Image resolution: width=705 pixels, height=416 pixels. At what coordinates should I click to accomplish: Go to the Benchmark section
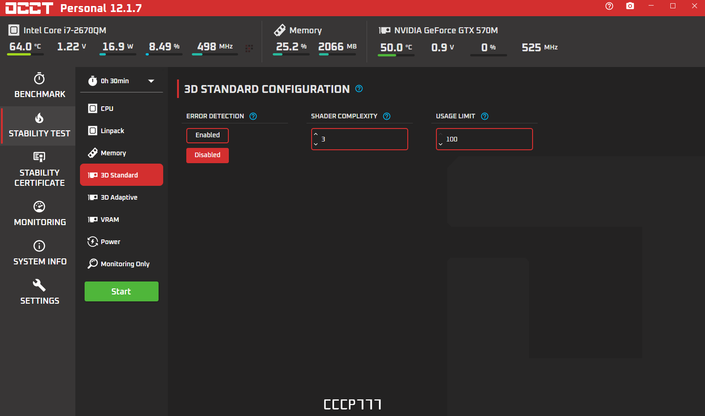pos(38,86)
